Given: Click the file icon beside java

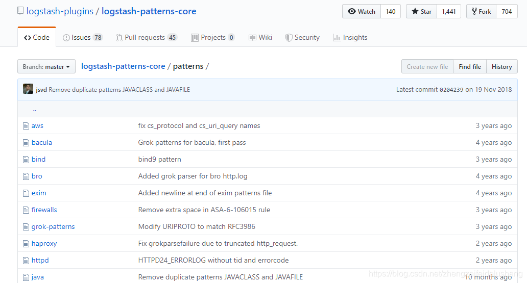Looking at the screenshot, I should coord(26,277).
